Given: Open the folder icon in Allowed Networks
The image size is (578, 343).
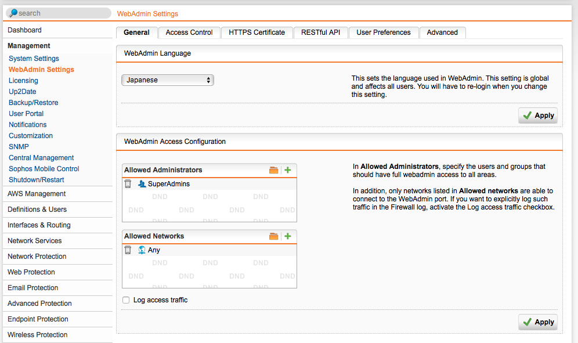Looking at the screenshot, I should (274, 236).
